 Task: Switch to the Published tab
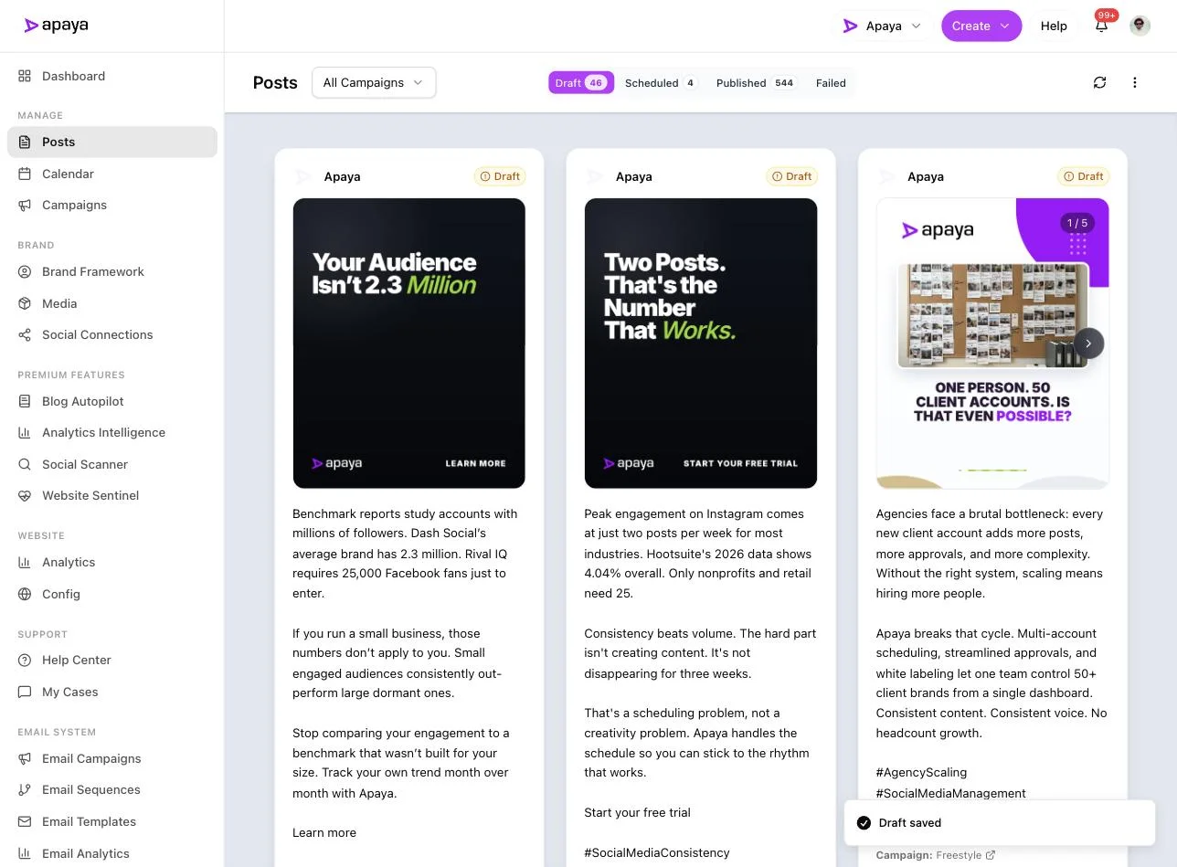point(755,83)
